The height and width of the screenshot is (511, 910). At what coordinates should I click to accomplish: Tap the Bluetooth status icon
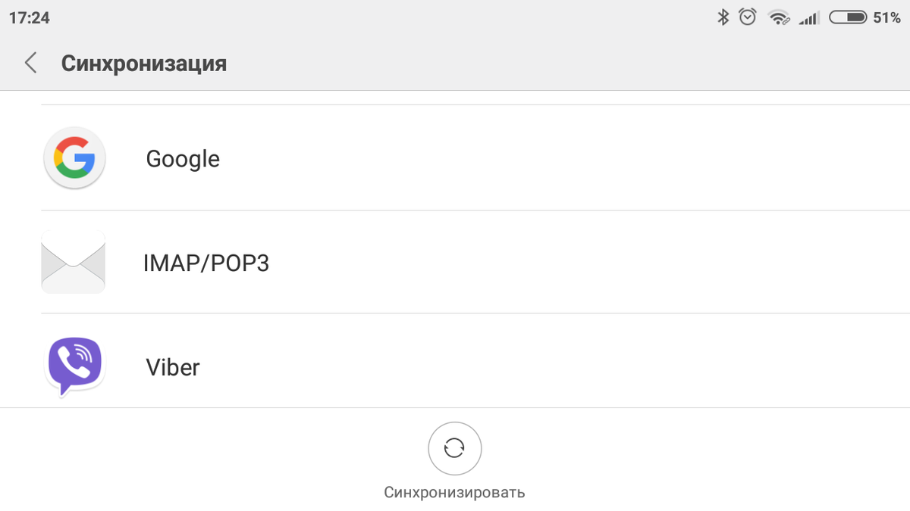723,17
